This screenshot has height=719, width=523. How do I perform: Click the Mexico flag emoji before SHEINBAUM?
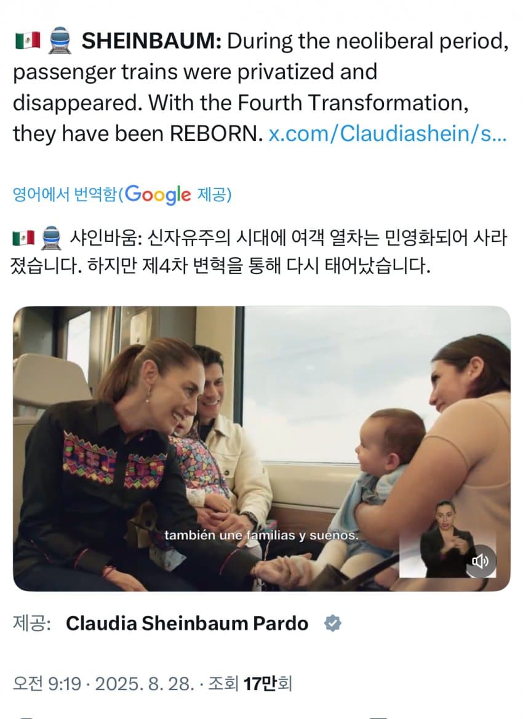click(28, 41)
